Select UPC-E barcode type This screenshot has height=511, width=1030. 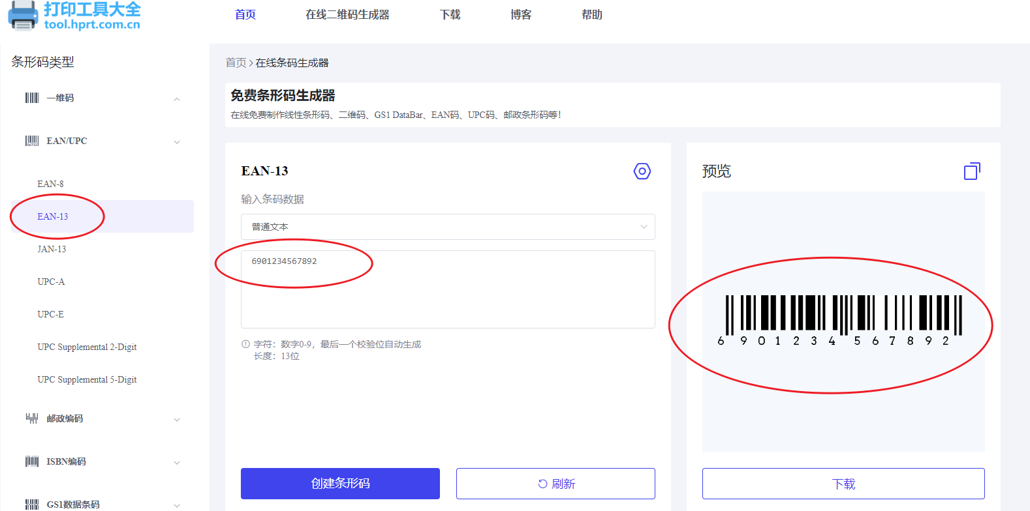(x=50, y=314)
